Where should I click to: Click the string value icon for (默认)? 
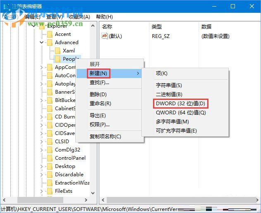click(x=104, y=36)
